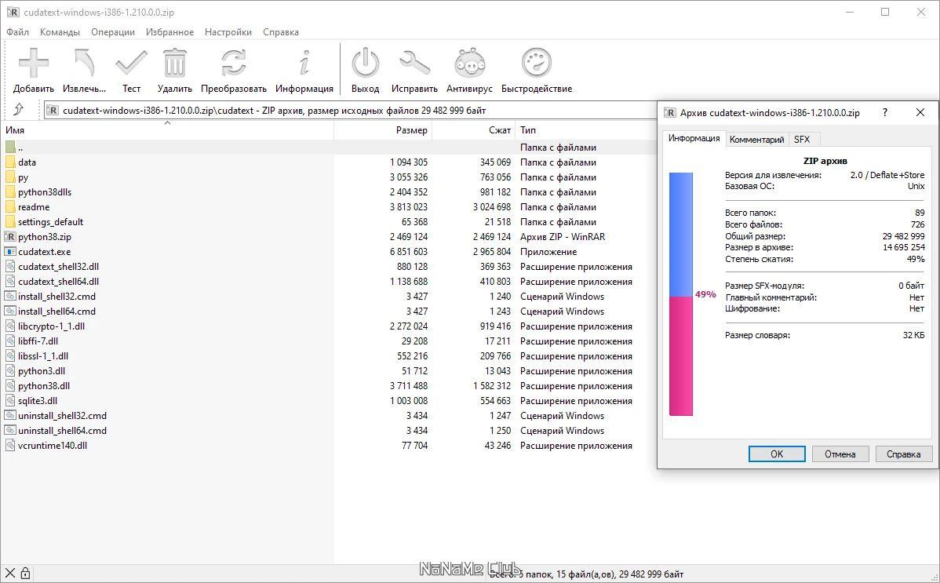The image size is (940, 583).
Task: Click the status bar crossed tools icon
Action: pyautogui.click(x=10, y=574)
